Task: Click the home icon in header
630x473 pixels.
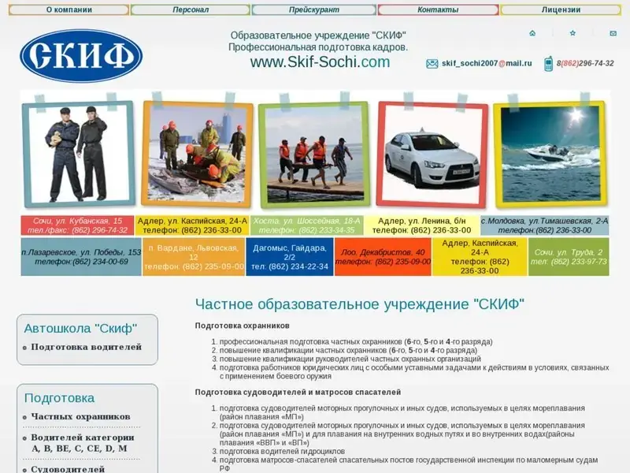Action: click(532, 33)
